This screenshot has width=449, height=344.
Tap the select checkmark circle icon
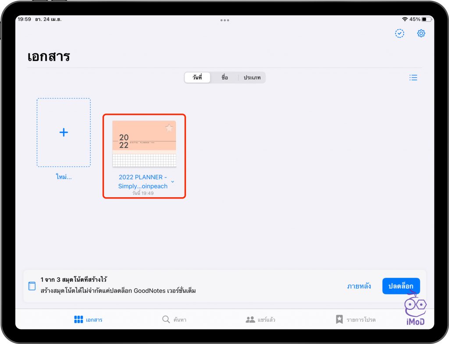[399, 34]
